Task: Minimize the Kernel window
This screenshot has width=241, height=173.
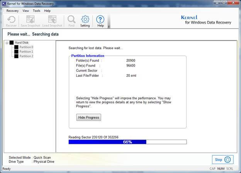Action: coord(217,2)
